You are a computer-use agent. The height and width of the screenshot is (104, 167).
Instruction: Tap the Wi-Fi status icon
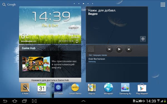point(158,101)
